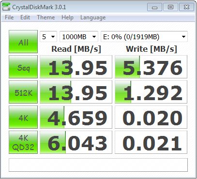Screen dimensions: 197x179
Task: Select the 4K QD32 read result 6.043
Action: (76, 142)
